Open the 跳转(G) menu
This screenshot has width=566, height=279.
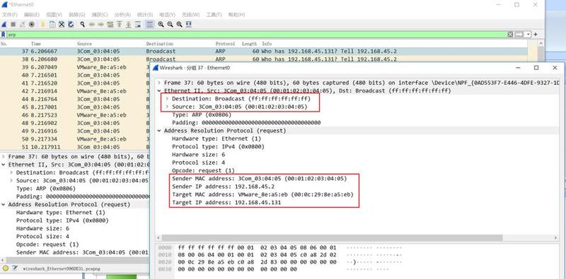[77, 15]
